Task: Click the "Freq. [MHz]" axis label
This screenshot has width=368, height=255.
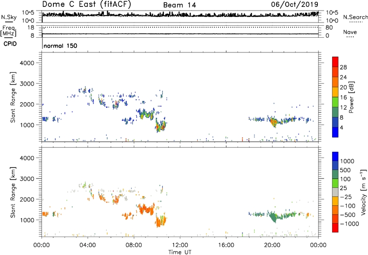Action: pyautogui.click(x=9, y=31)
